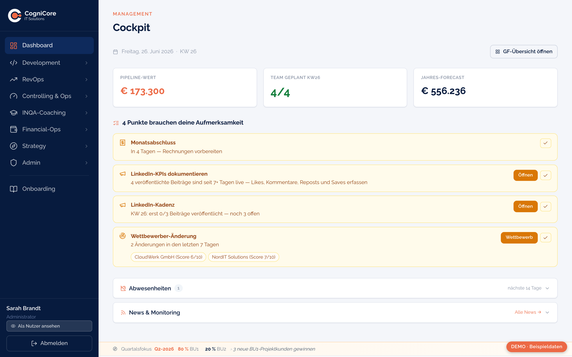Click the RevOps trending arrow icon
The width and height of the screenshot is (572, 357).
pyautogui.click(x=14, y=79)
